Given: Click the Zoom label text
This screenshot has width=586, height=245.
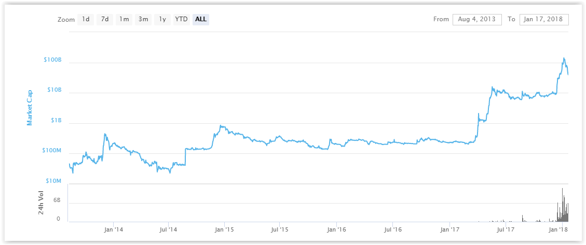Looking at the screenshot, I should click(x=66, y=20).
